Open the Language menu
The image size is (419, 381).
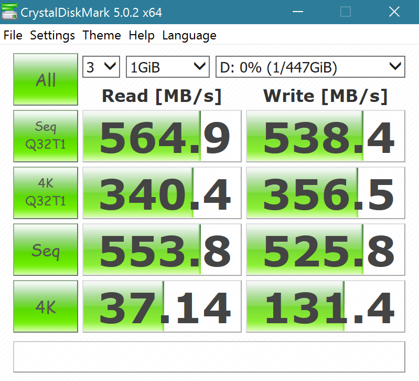click(189, 35)
